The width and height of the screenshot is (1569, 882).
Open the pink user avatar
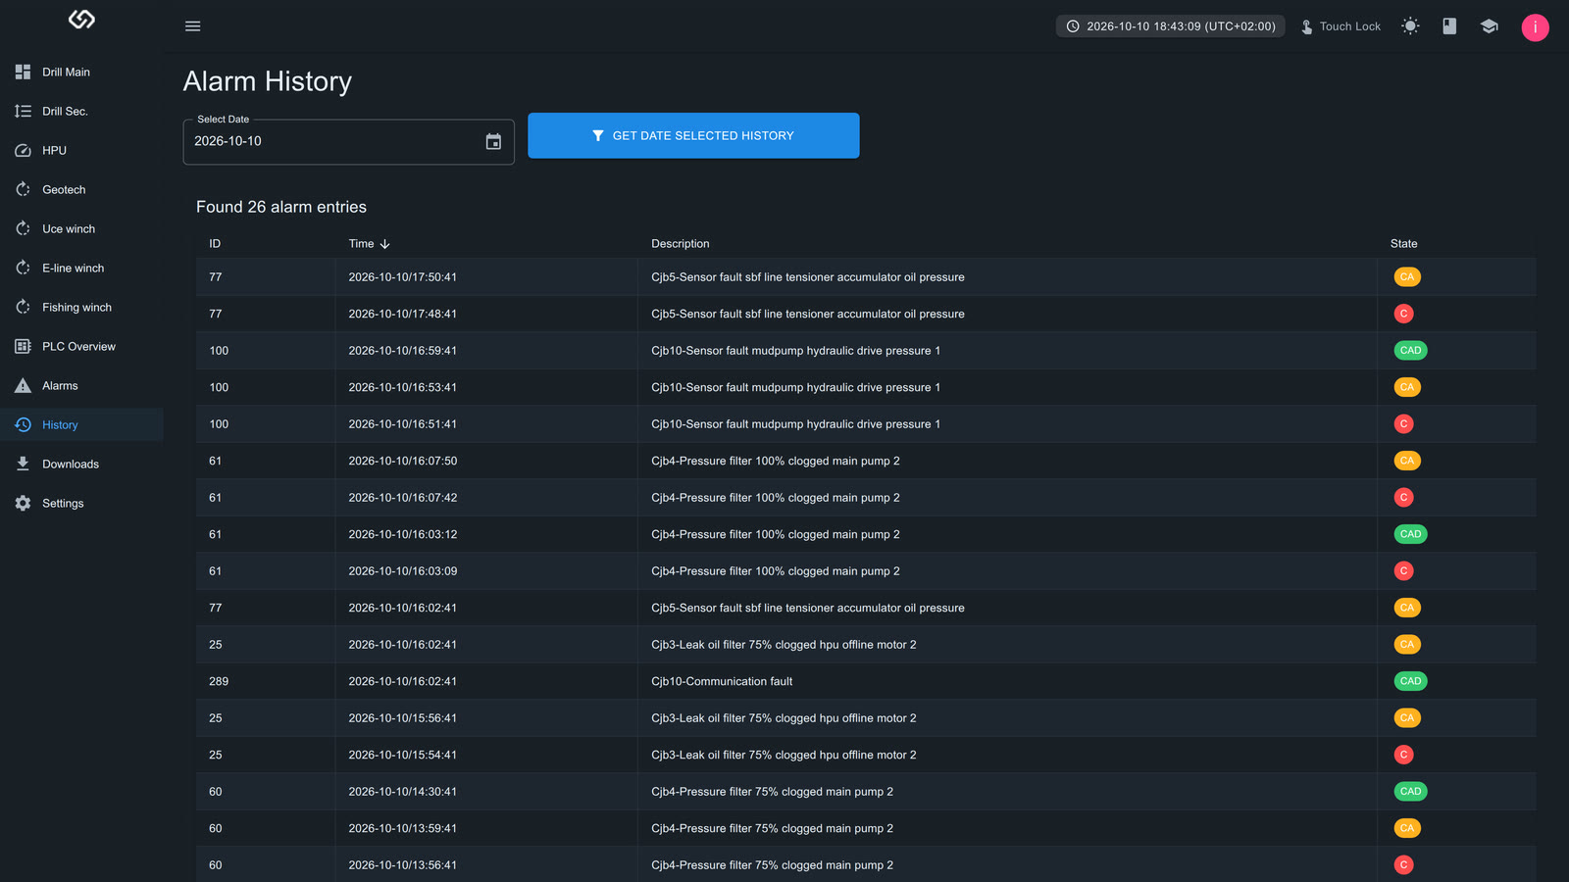(x=1535, y=27)
